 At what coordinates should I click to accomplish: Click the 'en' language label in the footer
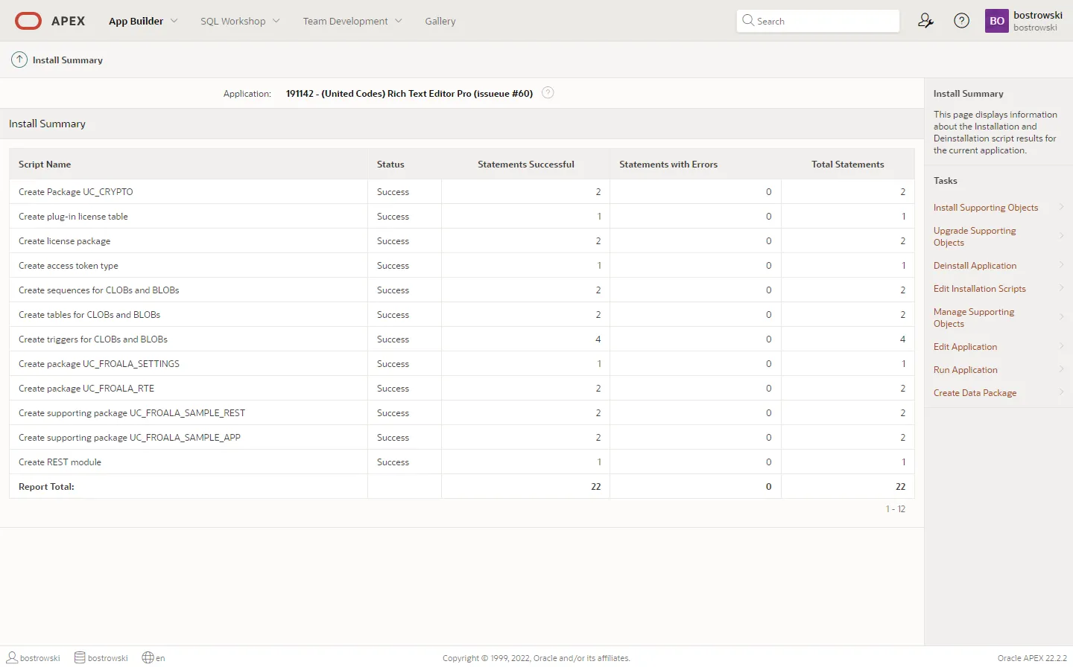click(160, 658)
